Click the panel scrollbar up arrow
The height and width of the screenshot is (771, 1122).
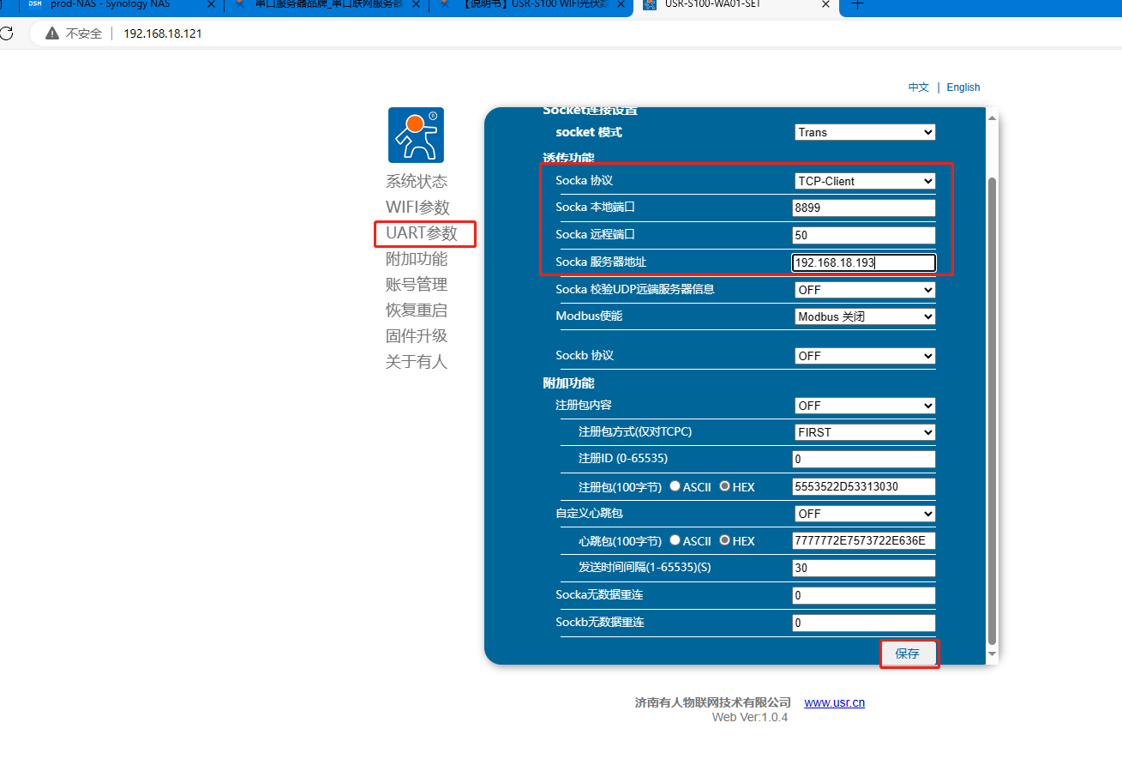pos(992,117)
